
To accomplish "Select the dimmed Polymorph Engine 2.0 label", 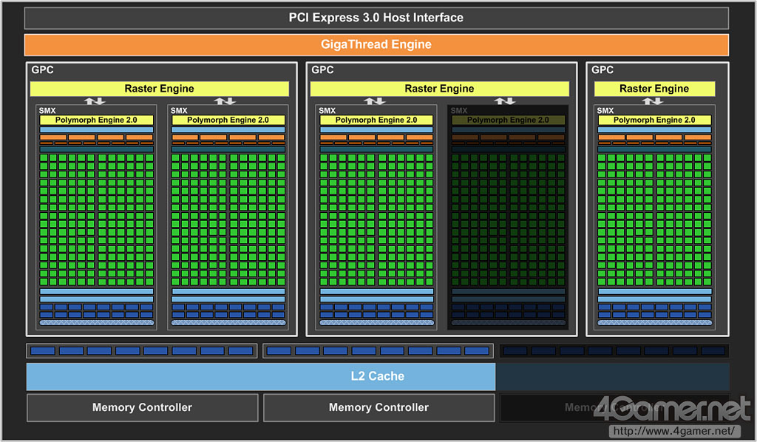I will pos(508,120).
